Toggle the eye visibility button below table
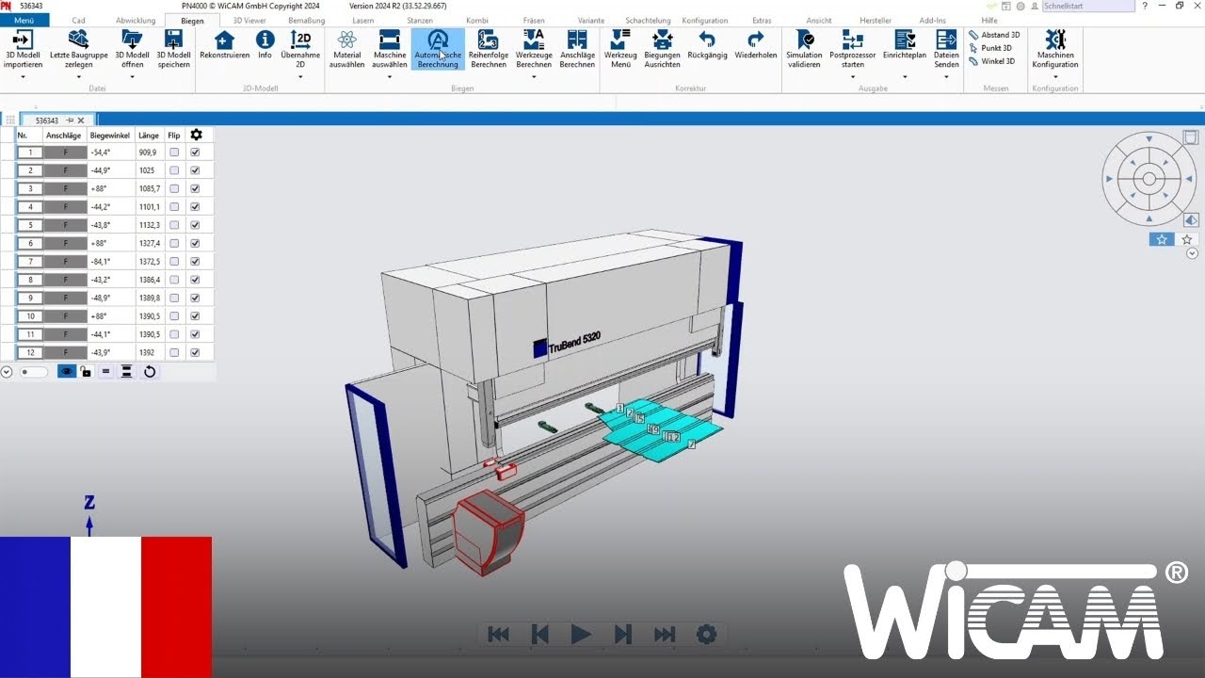Screen dimensions: 1205x678 67,372
